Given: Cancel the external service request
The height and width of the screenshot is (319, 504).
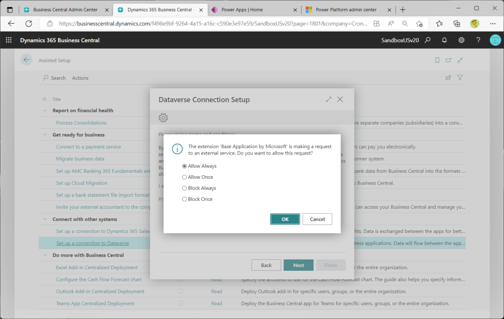Looking at the screenshot, I should tap(317, 219).
